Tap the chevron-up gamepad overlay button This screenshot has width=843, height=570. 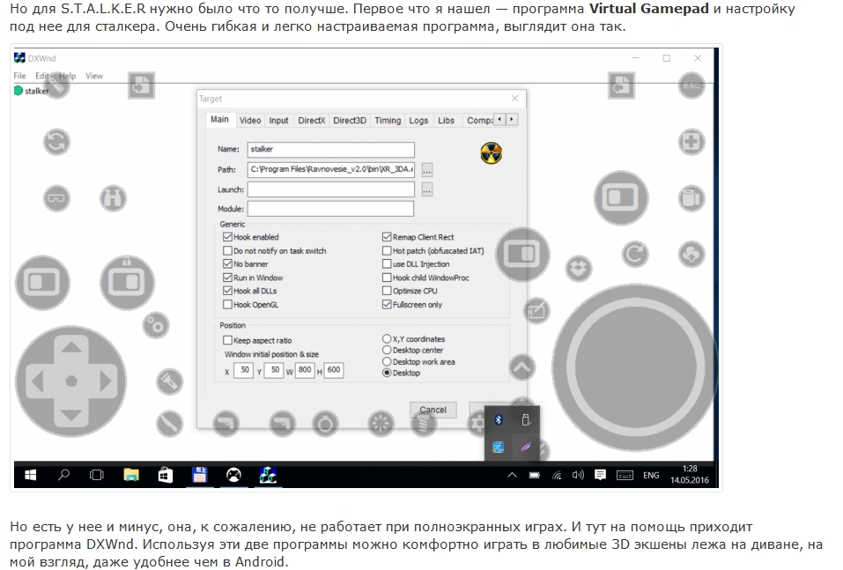522,367
